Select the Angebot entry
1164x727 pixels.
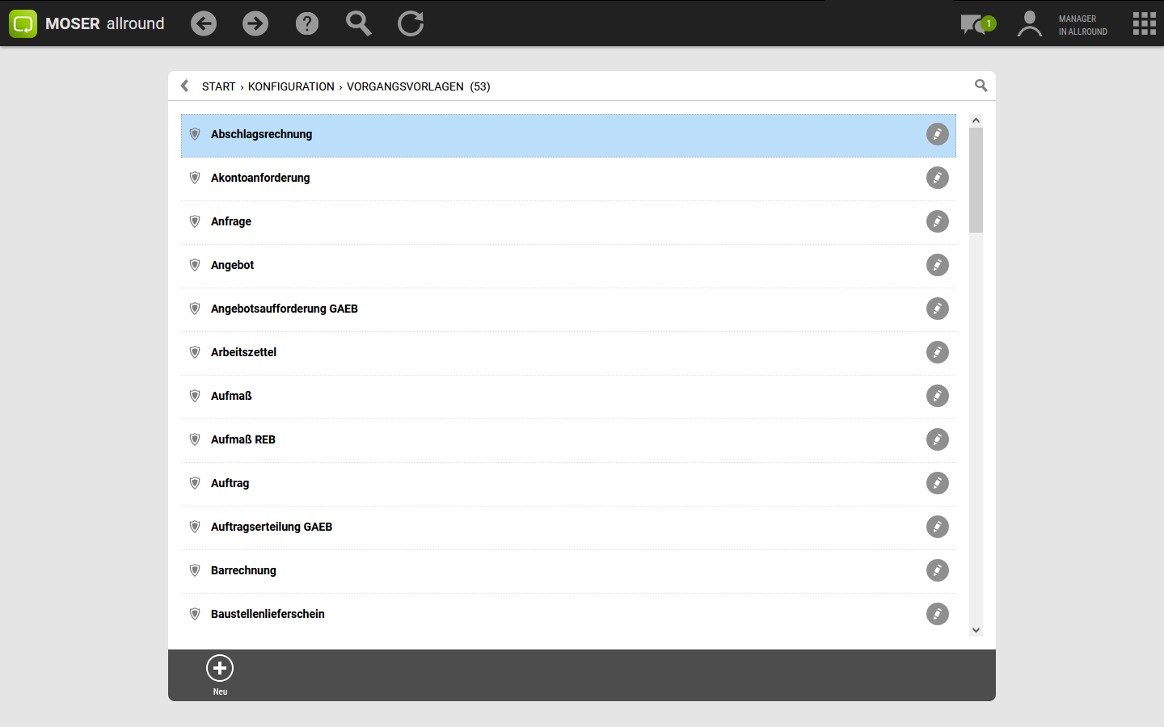(568, 266)
